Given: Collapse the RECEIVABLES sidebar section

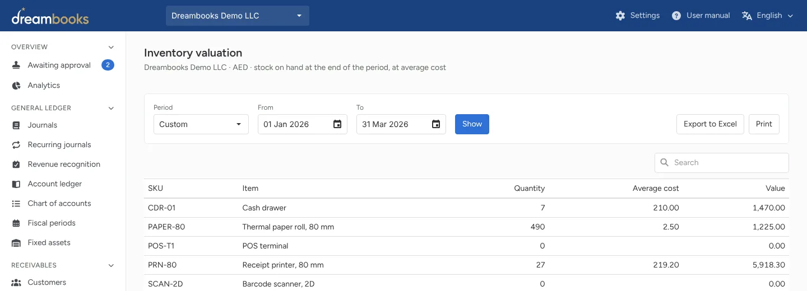Looking at the screenshot, I should tap(111, 265).
